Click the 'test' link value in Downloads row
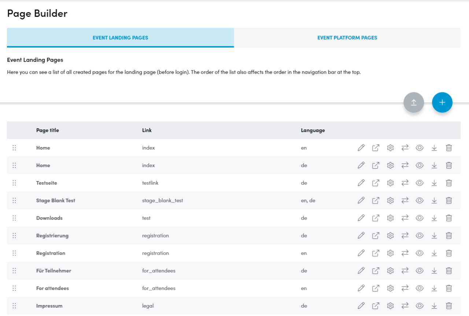469x316 pixels. coord(146,218)
